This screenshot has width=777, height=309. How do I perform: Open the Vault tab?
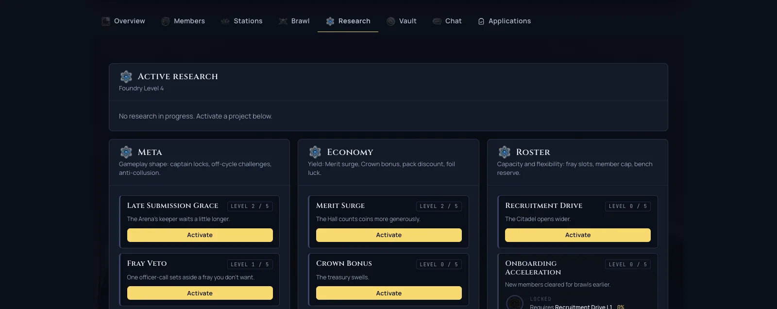click(402, 21)
